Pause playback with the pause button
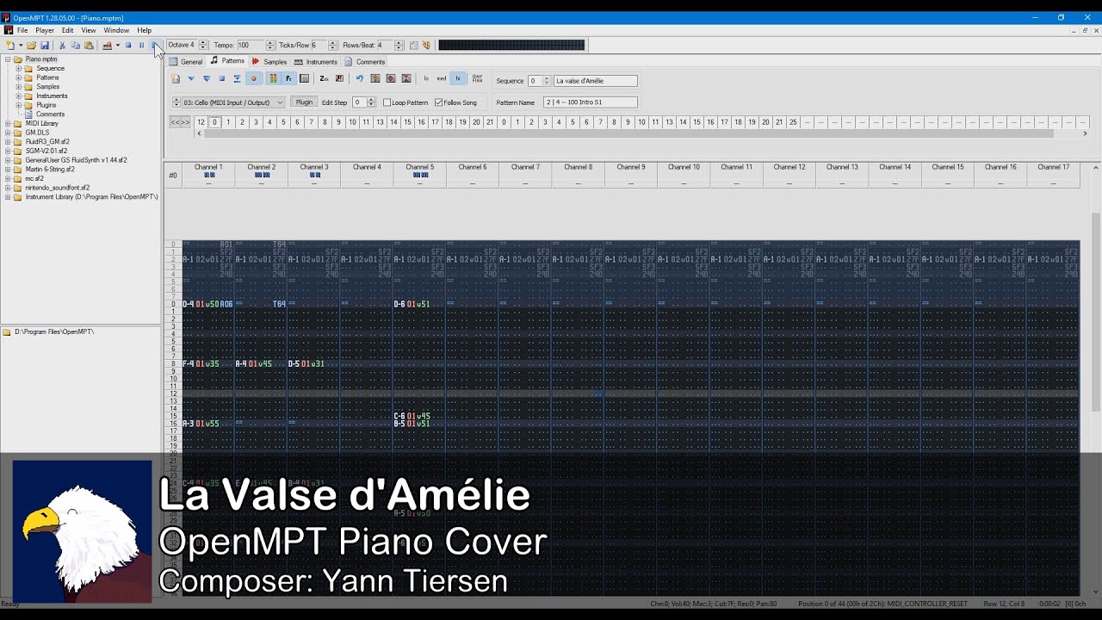1102x620 pixels. coord(141,45)
